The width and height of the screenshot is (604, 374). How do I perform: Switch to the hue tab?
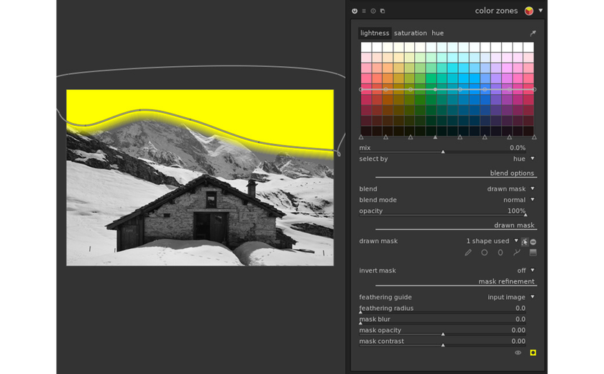(438, 33)
